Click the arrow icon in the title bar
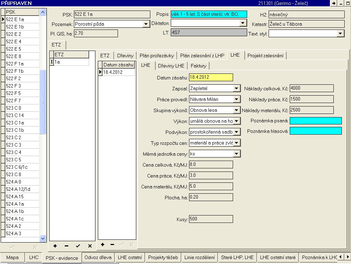The width and height of the screenshot is (351, 264). coord(334,4)
